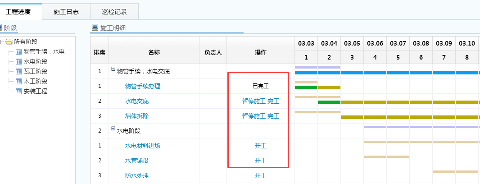Start 水电材料进场 by clicking 开工
This screenshot has height=184, width=480.
261,146
